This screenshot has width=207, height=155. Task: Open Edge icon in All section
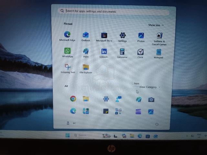pos(73,111)
